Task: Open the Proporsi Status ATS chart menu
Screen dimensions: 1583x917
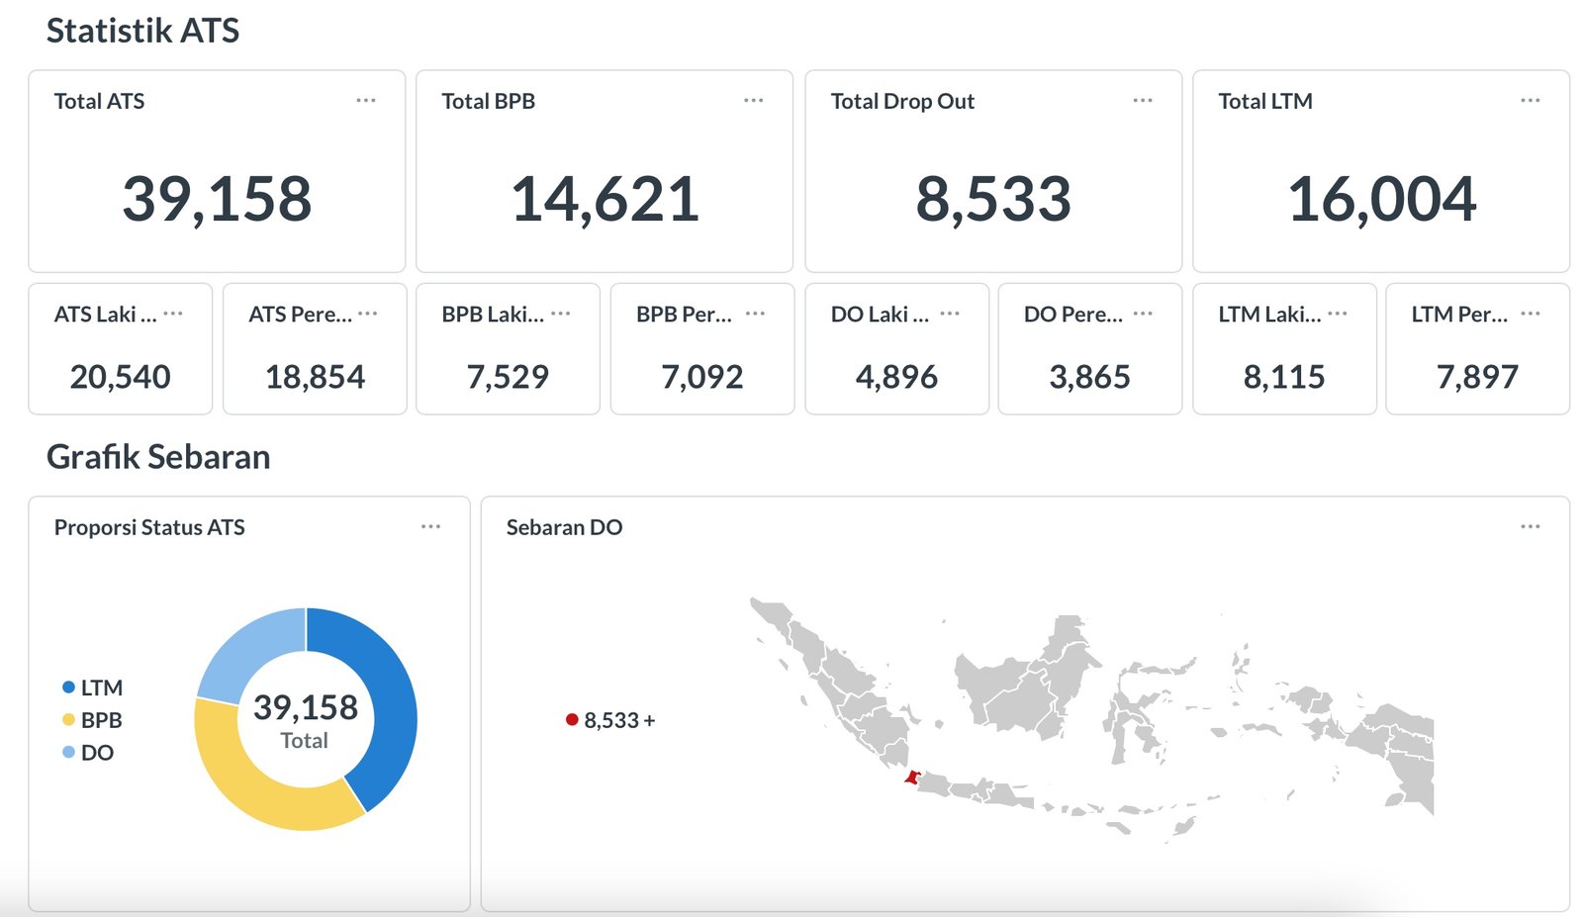Action: pyautogui.click(x=431, y=526)
